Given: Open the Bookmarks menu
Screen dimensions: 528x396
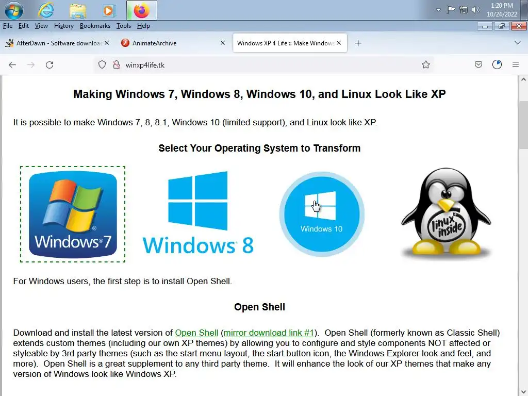Looking at the screenshot, I should point(95,26).
